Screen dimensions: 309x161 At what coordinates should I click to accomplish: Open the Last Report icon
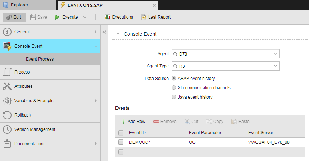pyautogui.click(x=144, y=17)
